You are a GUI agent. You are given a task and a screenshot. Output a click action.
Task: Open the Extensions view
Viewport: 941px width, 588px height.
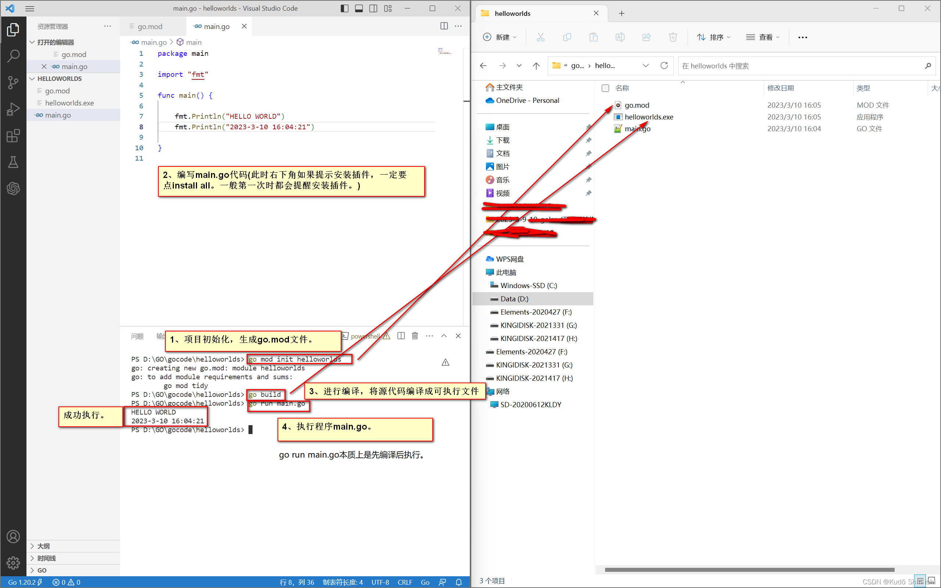click(13, 136)
